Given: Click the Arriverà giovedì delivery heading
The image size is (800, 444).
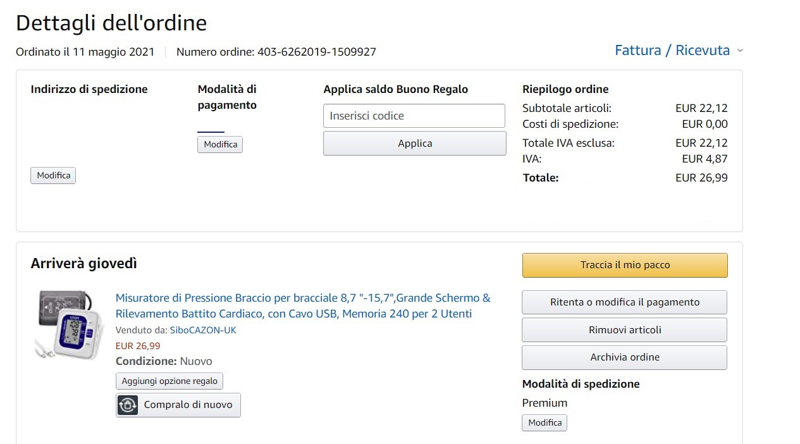Looking at the screenshot, I should (84, 264).
